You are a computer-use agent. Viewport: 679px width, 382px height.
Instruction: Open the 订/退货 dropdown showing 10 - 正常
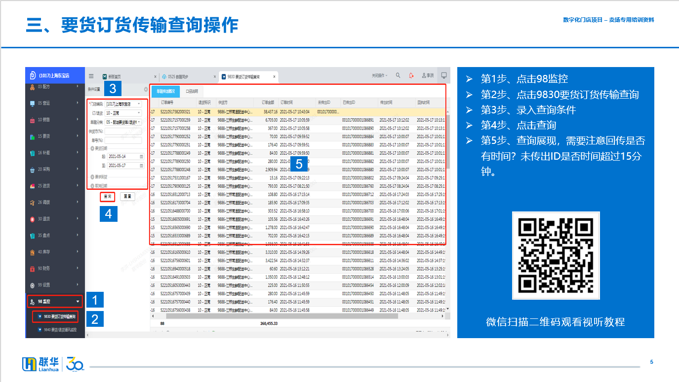coord(123,113)
